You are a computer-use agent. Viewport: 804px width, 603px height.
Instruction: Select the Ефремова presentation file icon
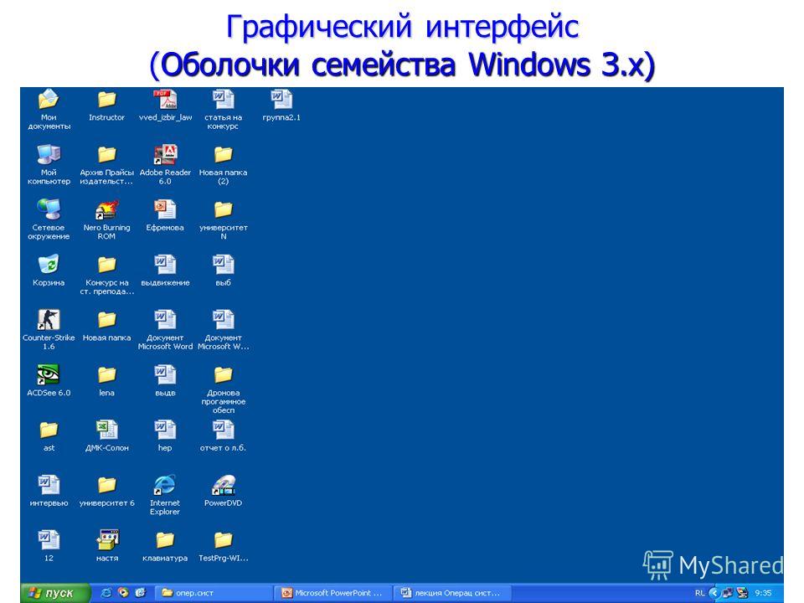pos(165,209)
